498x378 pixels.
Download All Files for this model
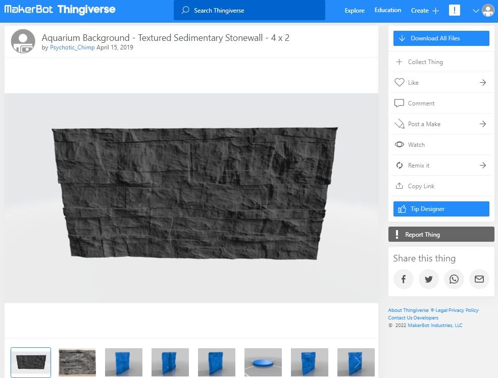[441, 38]
